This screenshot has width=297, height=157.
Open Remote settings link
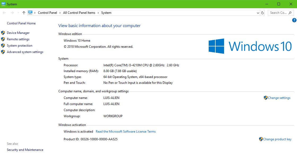[x=18, y=39]
